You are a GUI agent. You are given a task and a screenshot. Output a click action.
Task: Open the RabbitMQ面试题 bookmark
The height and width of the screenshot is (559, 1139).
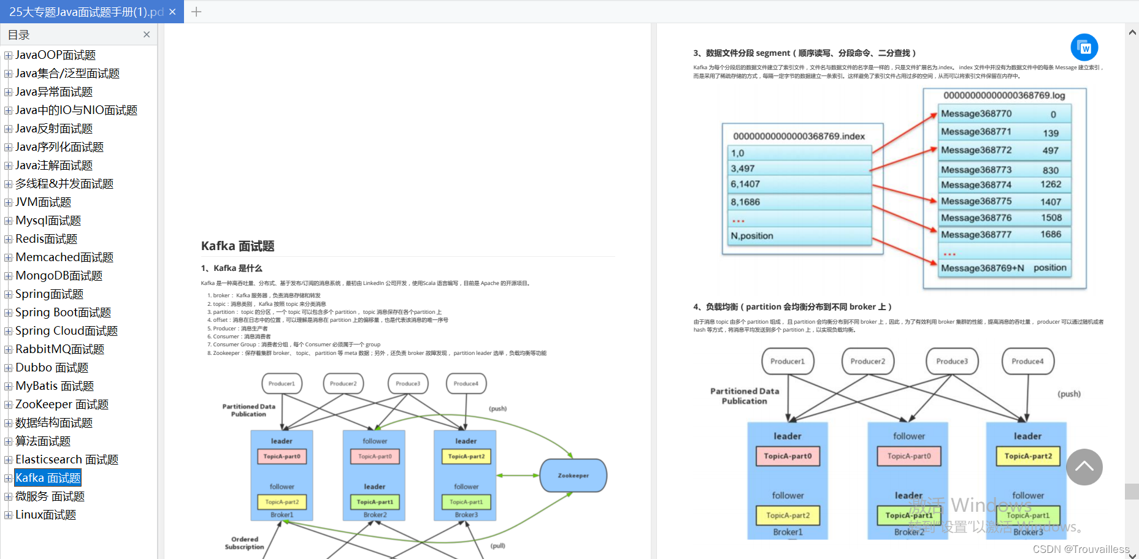60,349
